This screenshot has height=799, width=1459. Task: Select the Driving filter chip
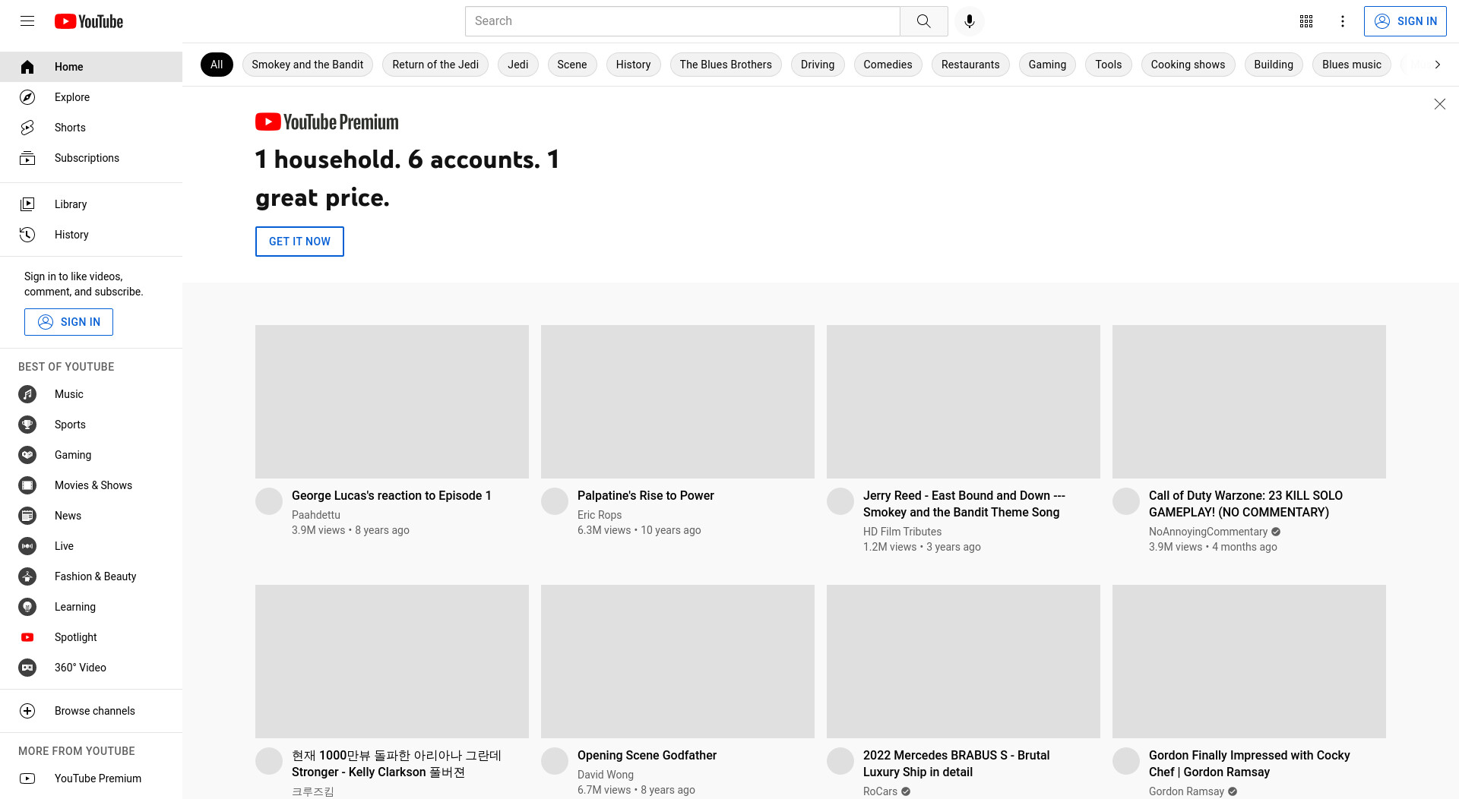818,65
